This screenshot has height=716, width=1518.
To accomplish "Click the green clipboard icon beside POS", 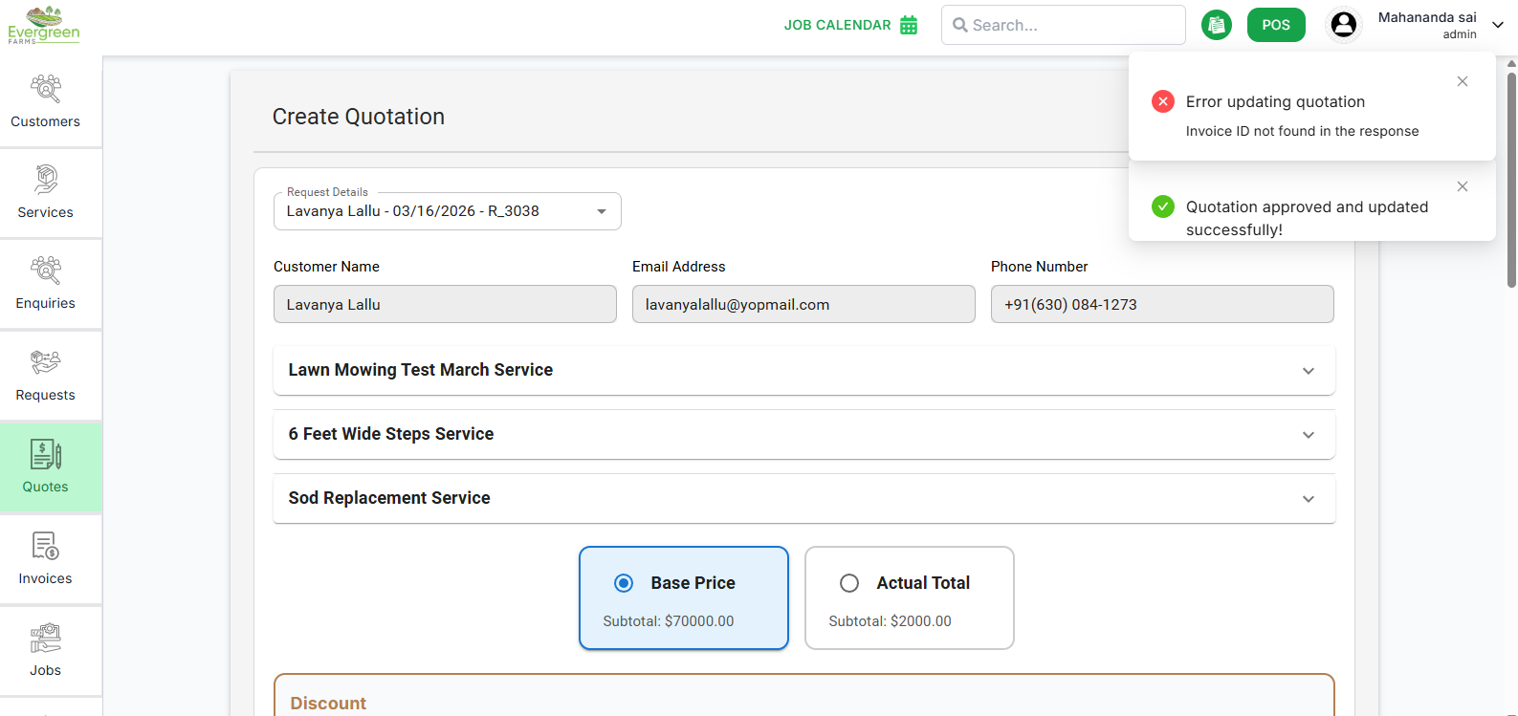I will click(1216, 25).
